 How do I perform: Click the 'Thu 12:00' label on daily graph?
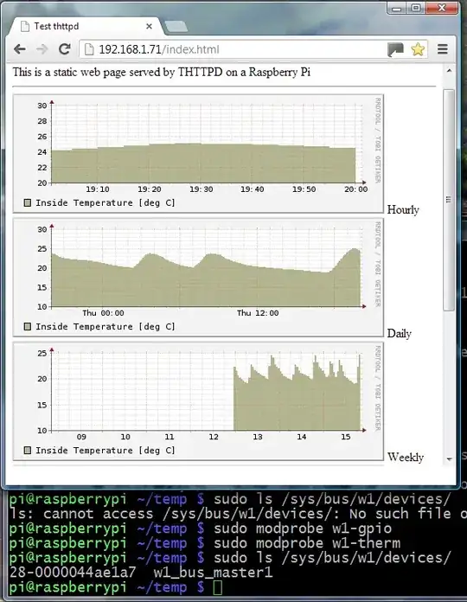pyautogui.click(x=258, y=313)
